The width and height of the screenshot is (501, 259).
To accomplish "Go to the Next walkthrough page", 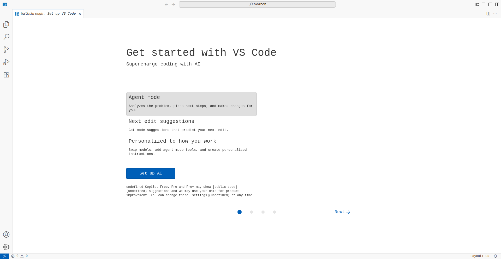I will (342, 212).
